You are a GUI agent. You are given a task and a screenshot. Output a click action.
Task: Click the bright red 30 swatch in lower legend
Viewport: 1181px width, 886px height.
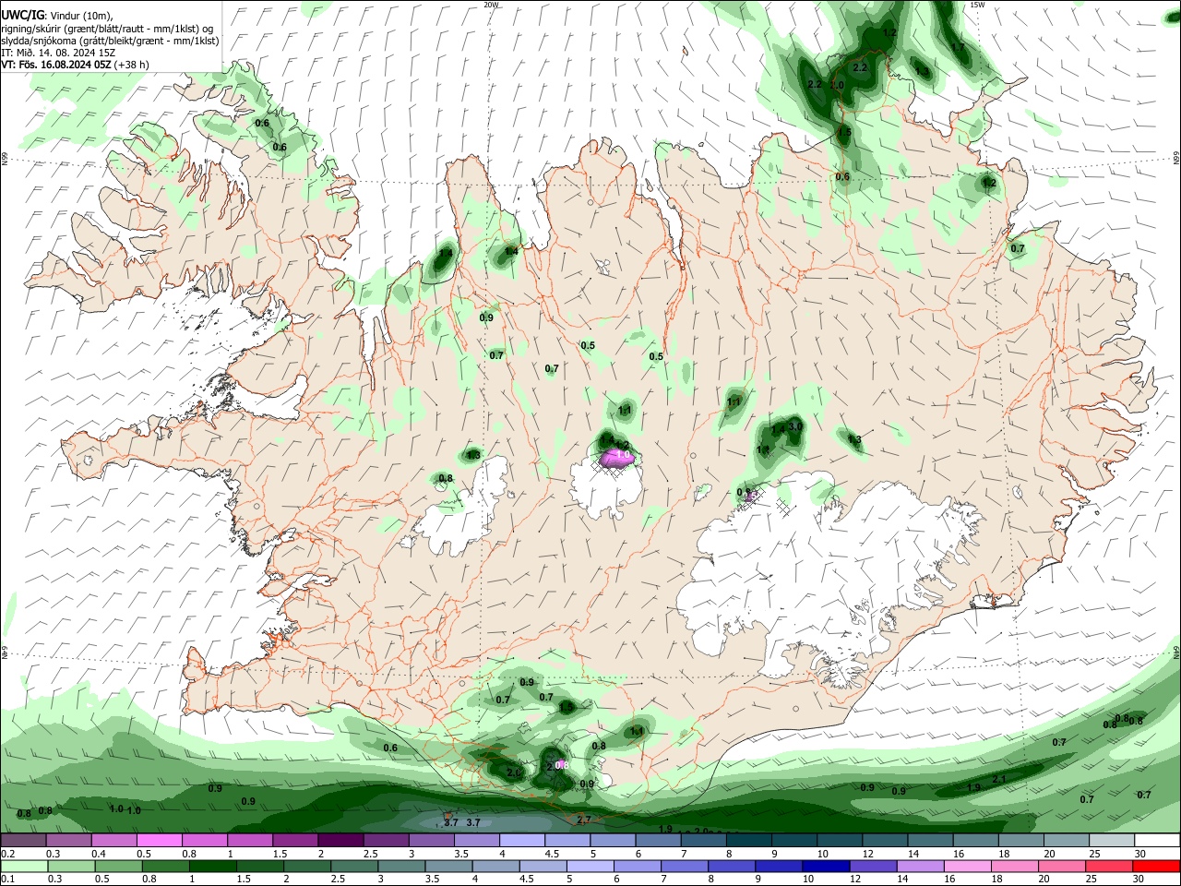tap(1157, 866)
